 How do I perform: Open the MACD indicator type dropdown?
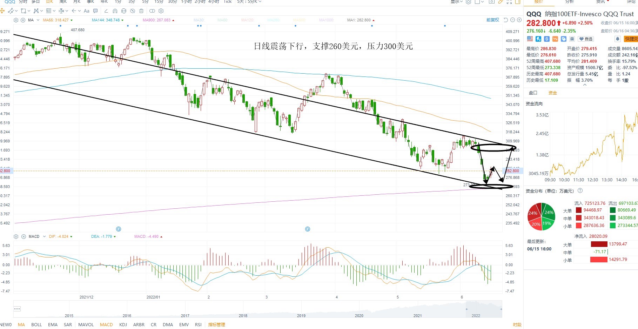click(44, 236)
